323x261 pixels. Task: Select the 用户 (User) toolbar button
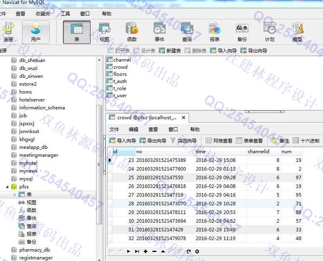[35, 32]
